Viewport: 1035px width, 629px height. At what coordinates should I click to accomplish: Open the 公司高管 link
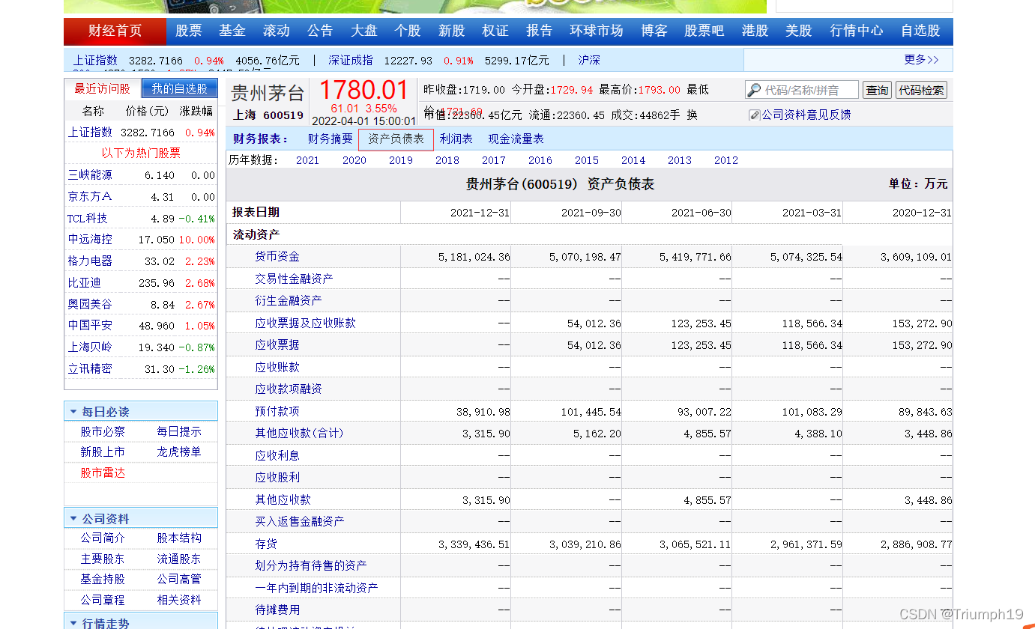coord(179,580)
